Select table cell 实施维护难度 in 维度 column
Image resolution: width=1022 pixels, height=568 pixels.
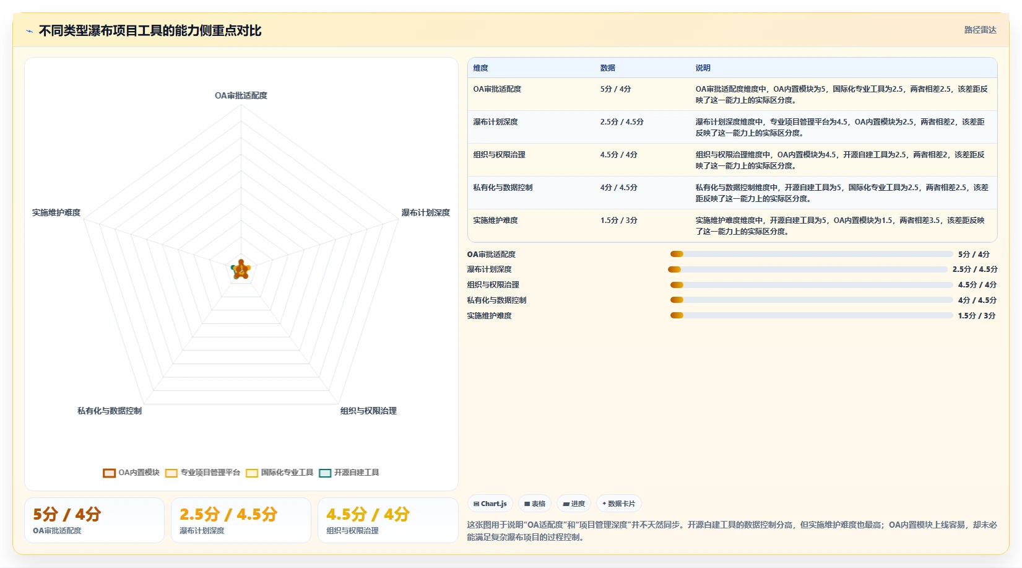pos(495,221)
